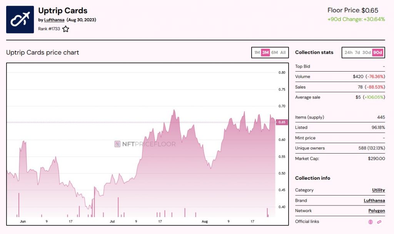
Task: Click the NFT Pricefloor watermark logo
Action: (145, 144)
